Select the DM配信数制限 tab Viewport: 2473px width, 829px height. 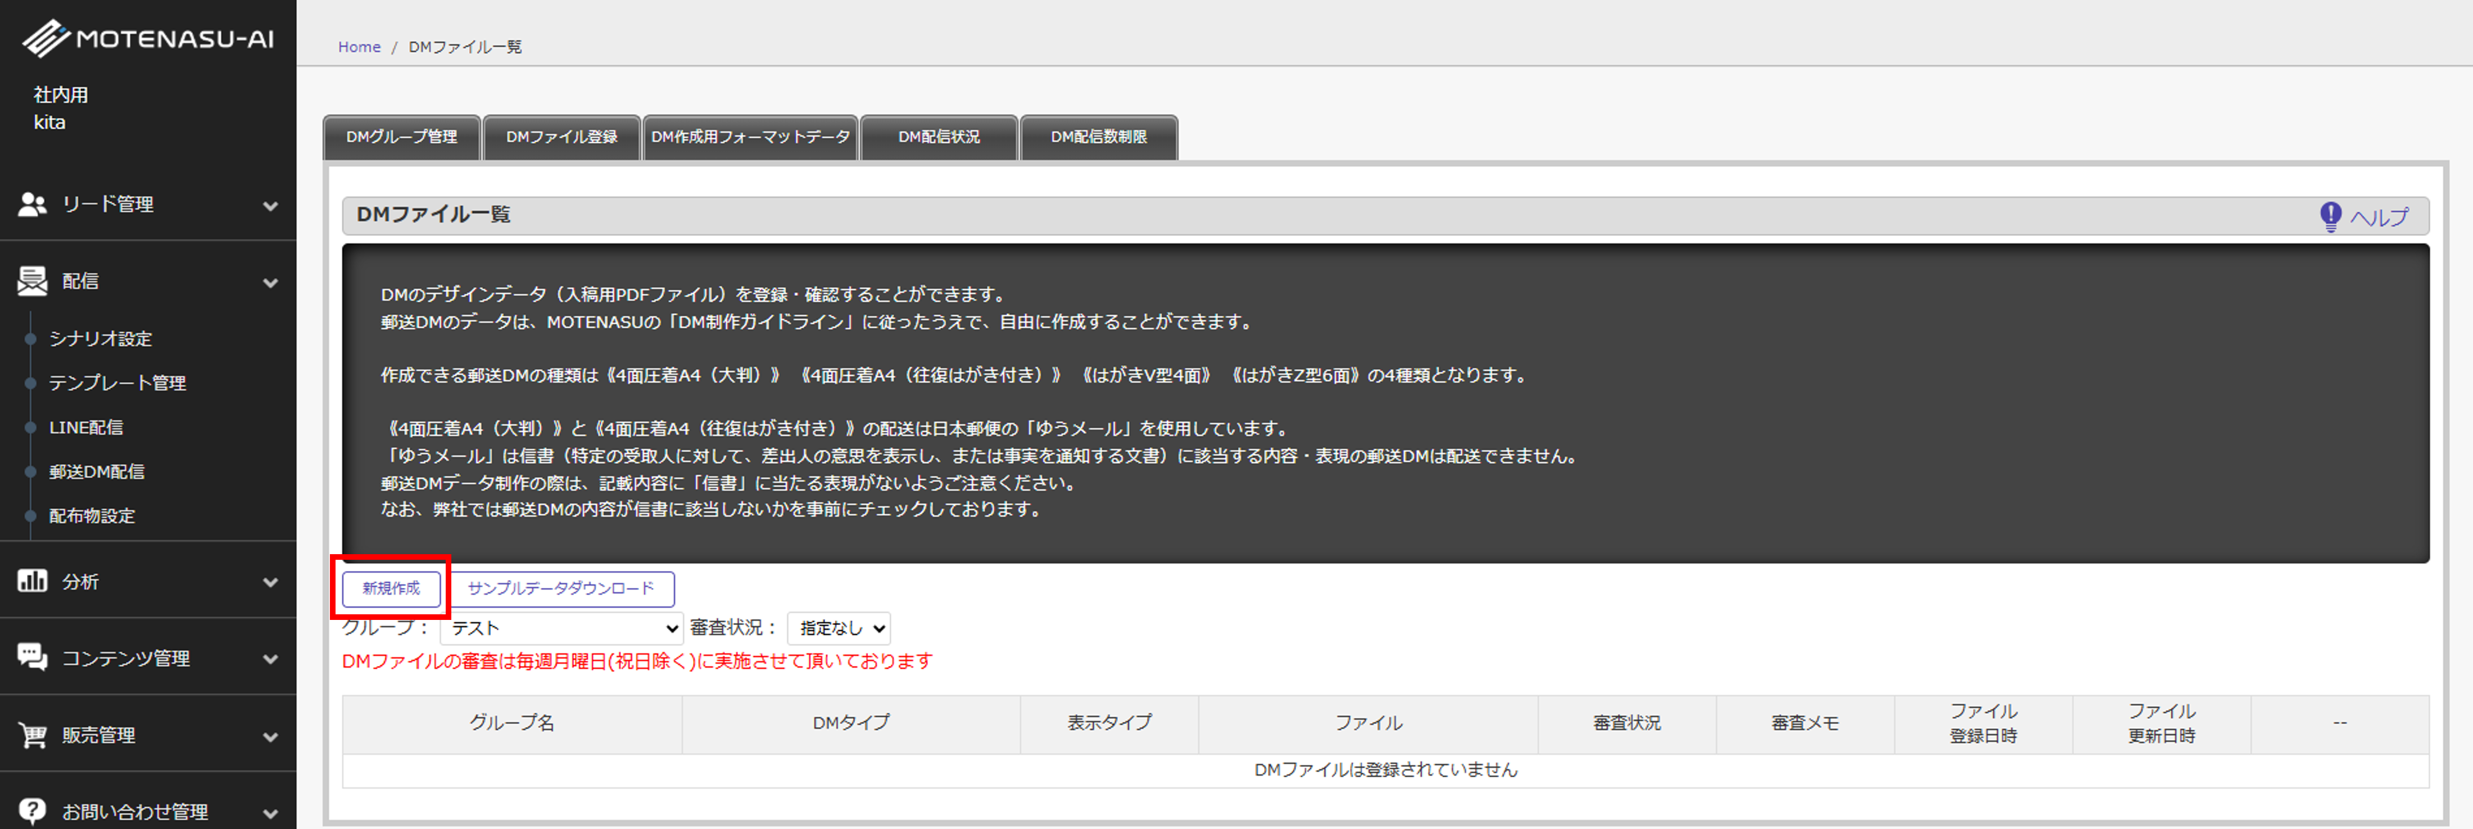tap(1097, 137)
